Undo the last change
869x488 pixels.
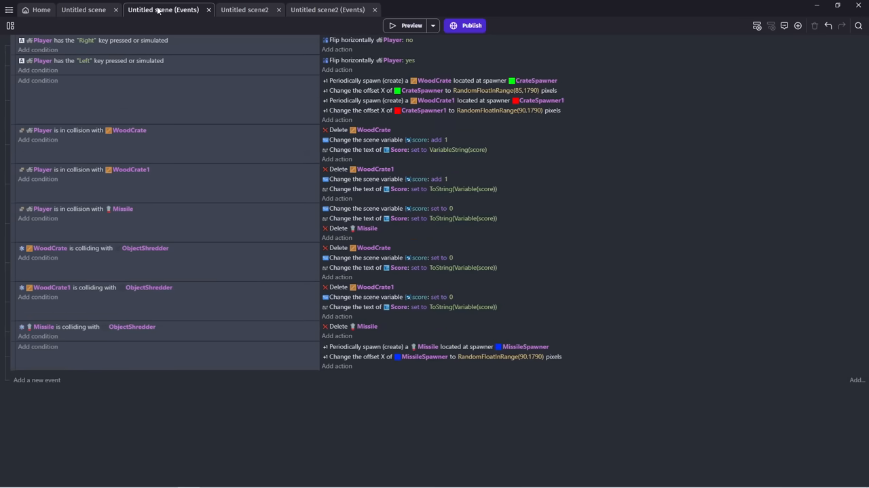(x=828, y=26)
